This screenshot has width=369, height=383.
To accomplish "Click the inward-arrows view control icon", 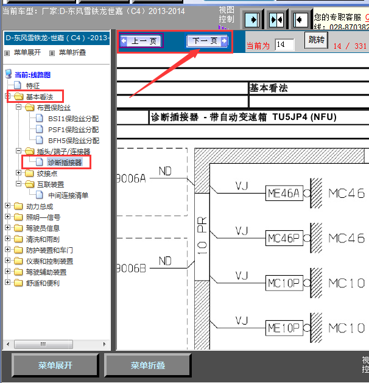I will (276, 19).
